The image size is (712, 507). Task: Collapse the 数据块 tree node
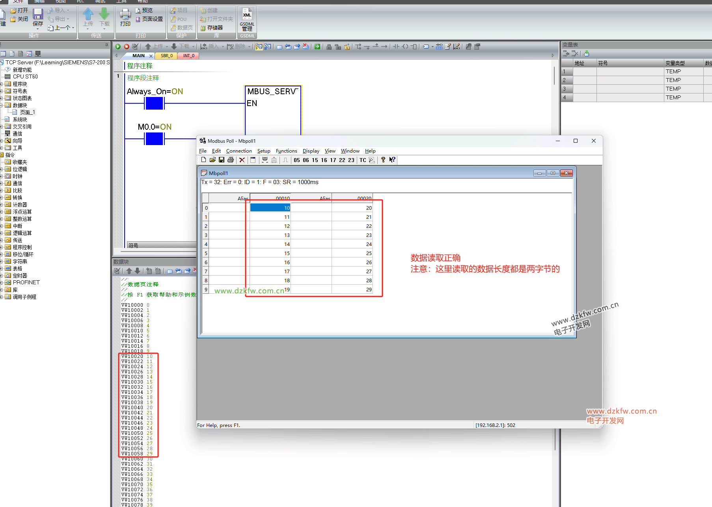pos(2,105)
